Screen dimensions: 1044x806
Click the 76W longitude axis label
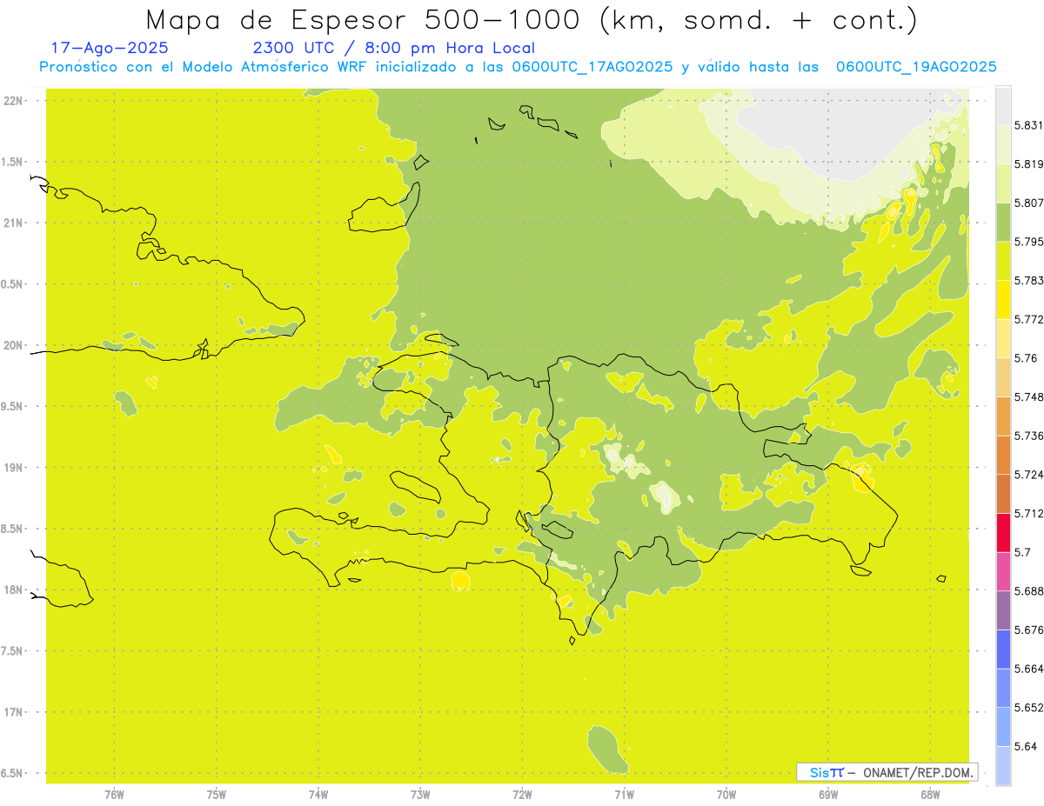coord(114,794)
